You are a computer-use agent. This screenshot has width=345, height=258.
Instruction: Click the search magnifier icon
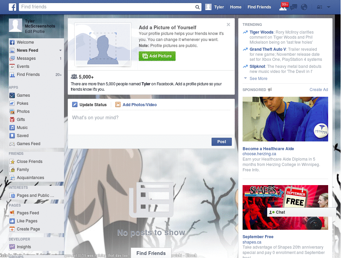click(x=197, y=7)
